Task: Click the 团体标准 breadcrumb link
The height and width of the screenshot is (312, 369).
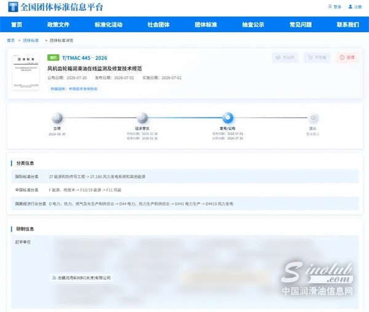Action: tap(31, 40)
